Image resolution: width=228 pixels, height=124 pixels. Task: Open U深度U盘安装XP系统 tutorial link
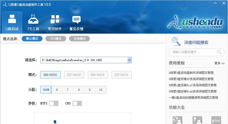pos(191,79)
